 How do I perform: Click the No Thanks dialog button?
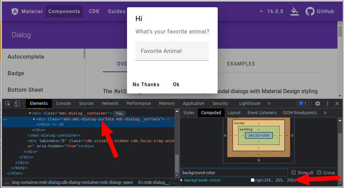146,85
